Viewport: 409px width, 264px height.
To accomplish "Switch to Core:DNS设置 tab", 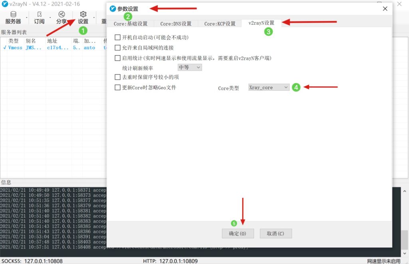I will point(176,24).
